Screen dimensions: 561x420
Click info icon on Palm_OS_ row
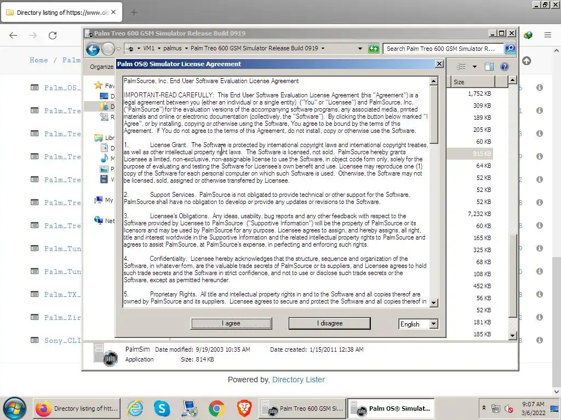pos(540,87)
